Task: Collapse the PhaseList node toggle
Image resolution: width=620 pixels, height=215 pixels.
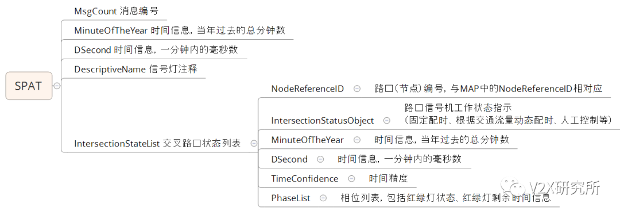Action: click(x=323, y=198)
